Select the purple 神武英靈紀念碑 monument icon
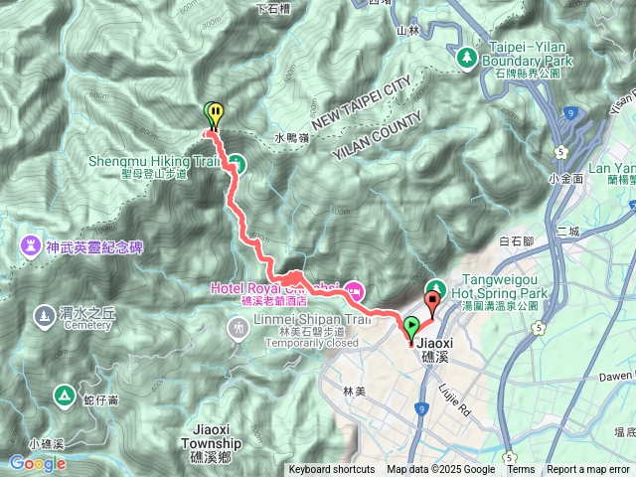636x477 pixels. [x=31, y=245]
